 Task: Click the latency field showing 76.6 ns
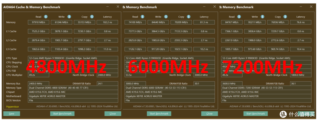(x=301, y=22)
